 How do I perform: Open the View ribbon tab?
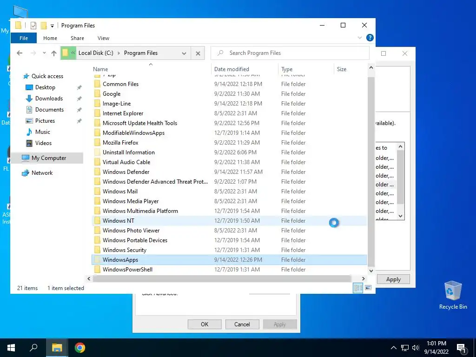click(x=103, y=38)
